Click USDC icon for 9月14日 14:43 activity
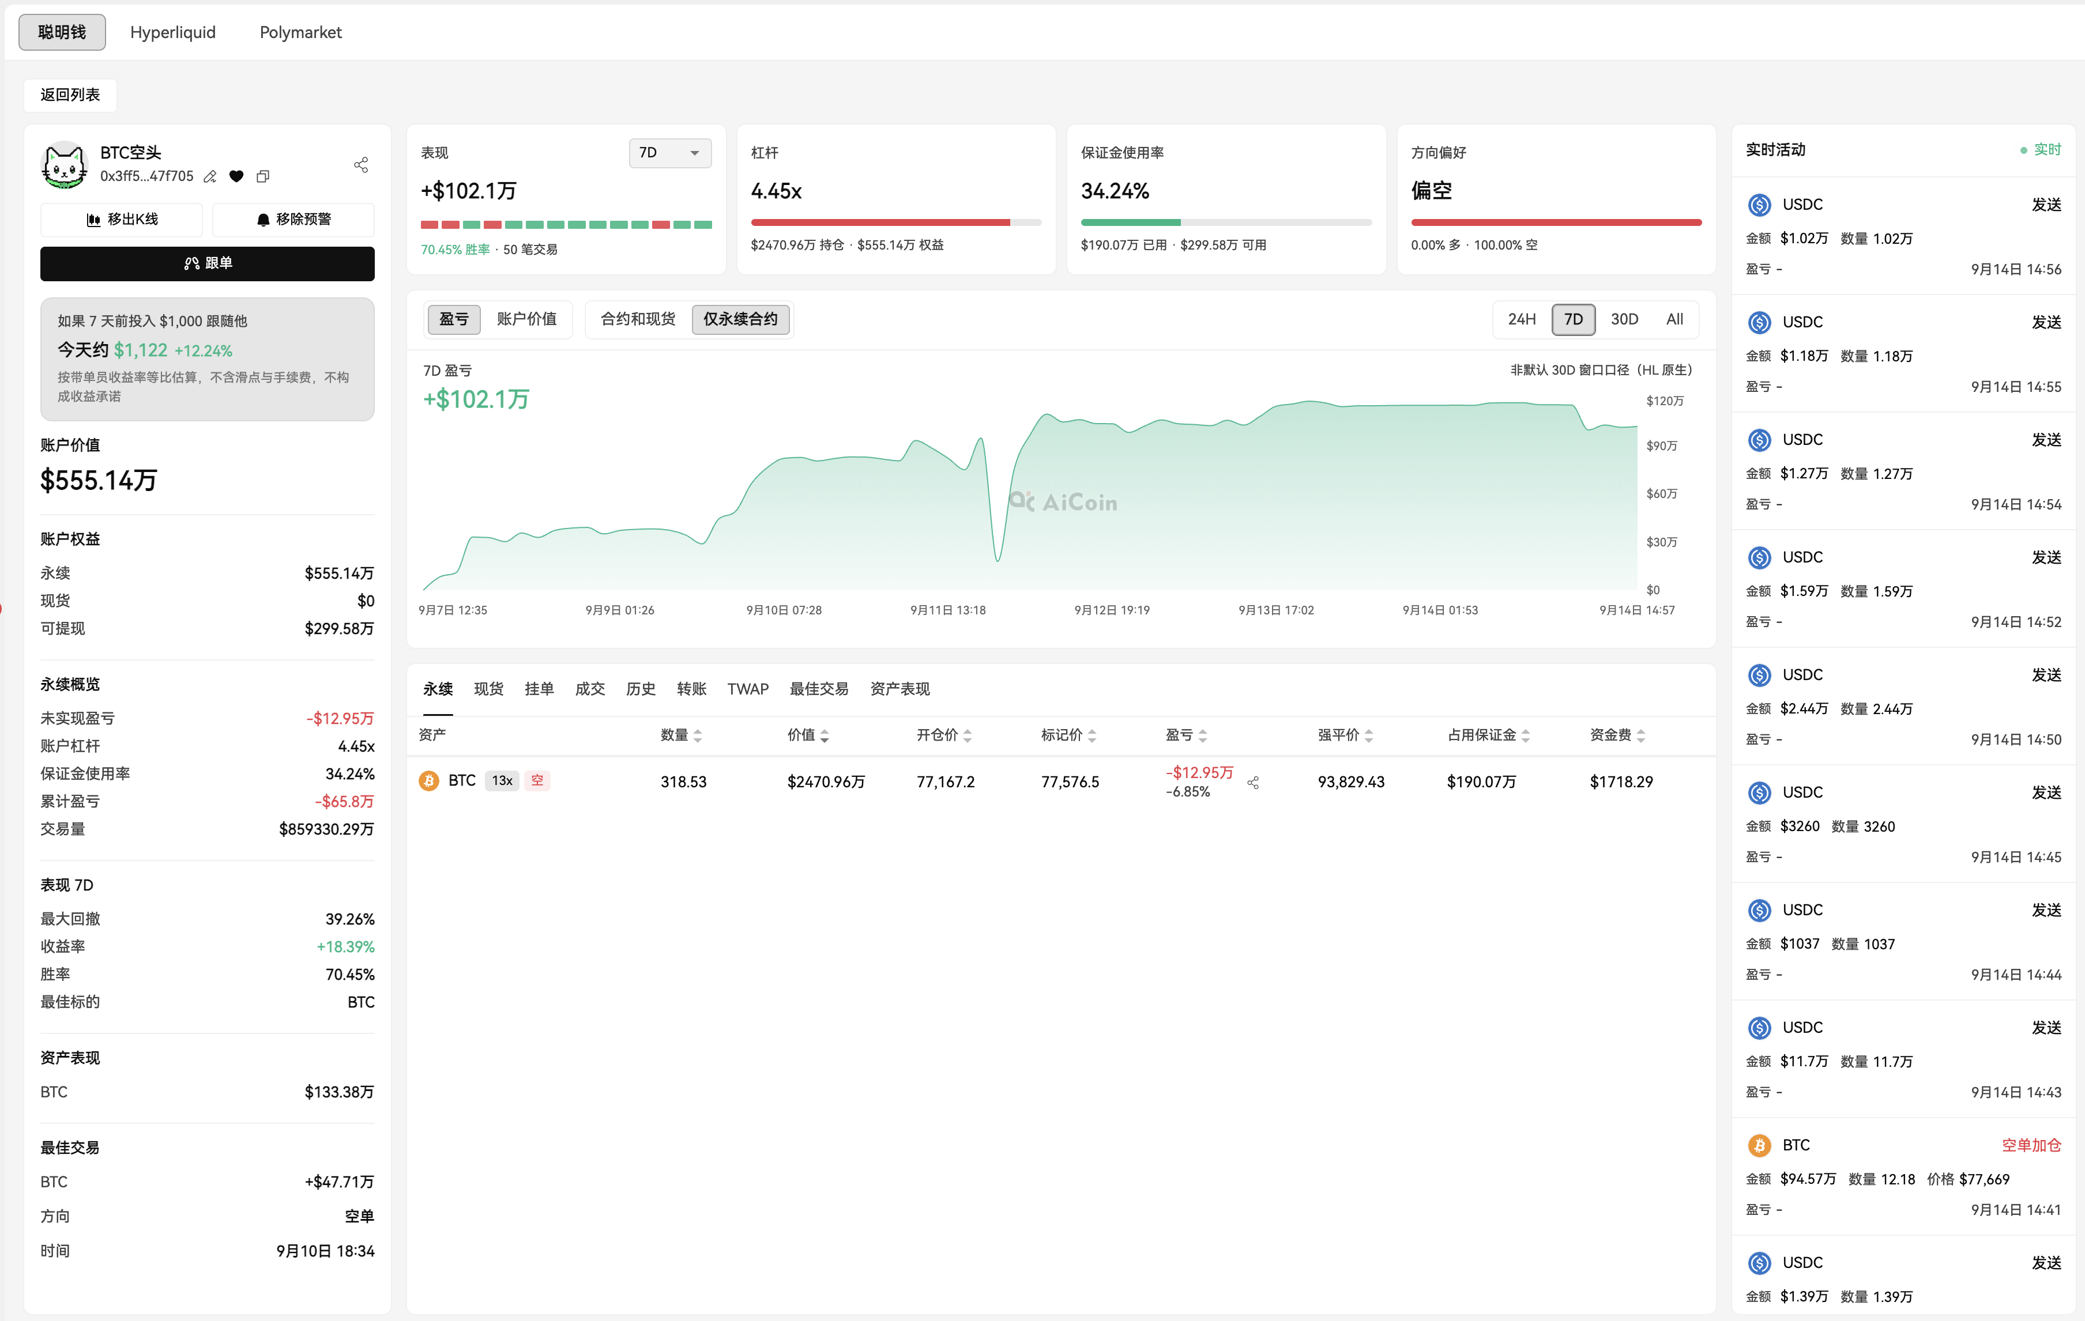 coord(1759,1028)
